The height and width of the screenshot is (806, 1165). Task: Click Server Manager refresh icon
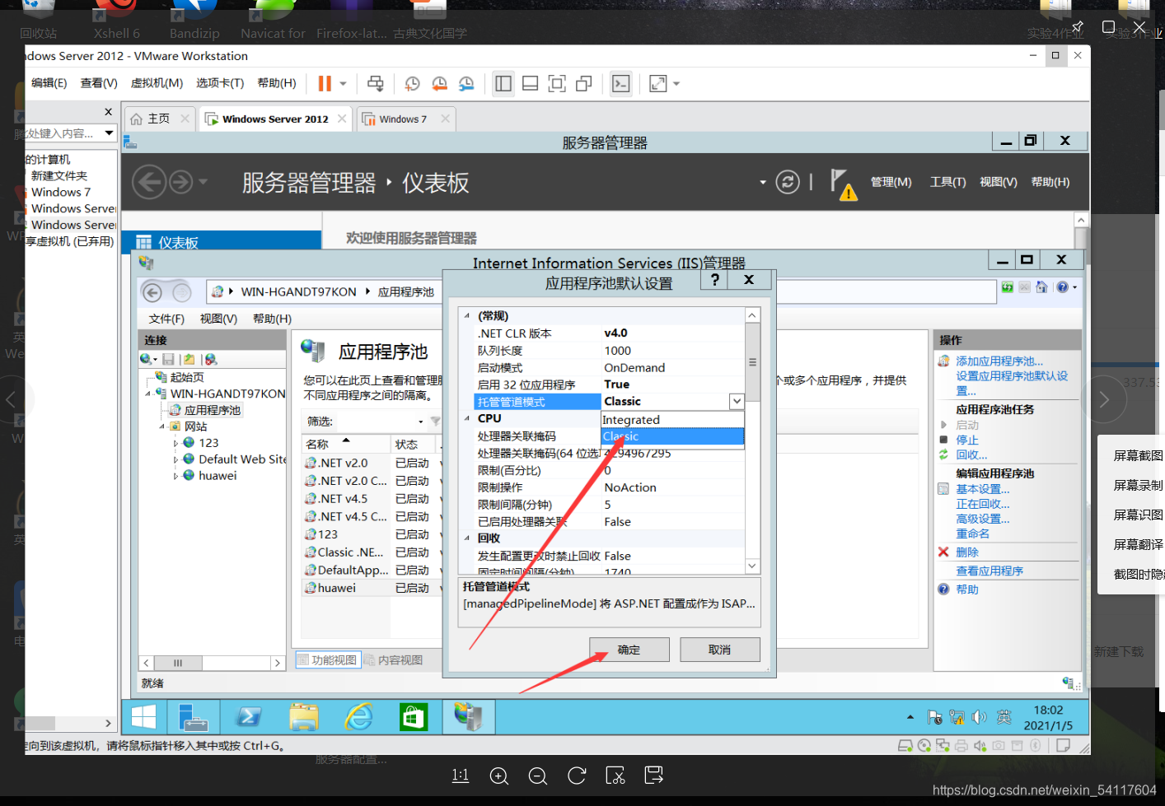[x=788, y=182]
